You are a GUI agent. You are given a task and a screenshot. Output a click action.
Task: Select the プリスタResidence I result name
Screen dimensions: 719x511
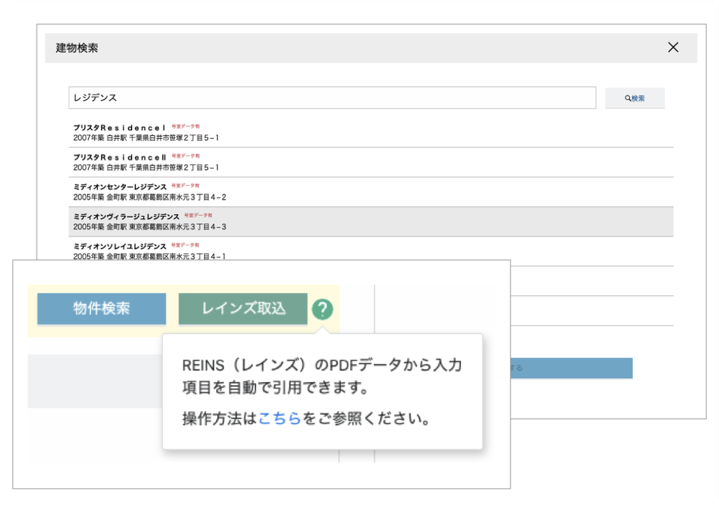point(120,128)
